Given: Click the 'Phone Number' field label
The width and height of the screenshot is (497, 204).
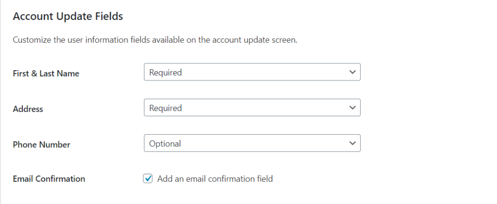Looking at the screenshot, I should pyautogui.click(x=41, y=144).
